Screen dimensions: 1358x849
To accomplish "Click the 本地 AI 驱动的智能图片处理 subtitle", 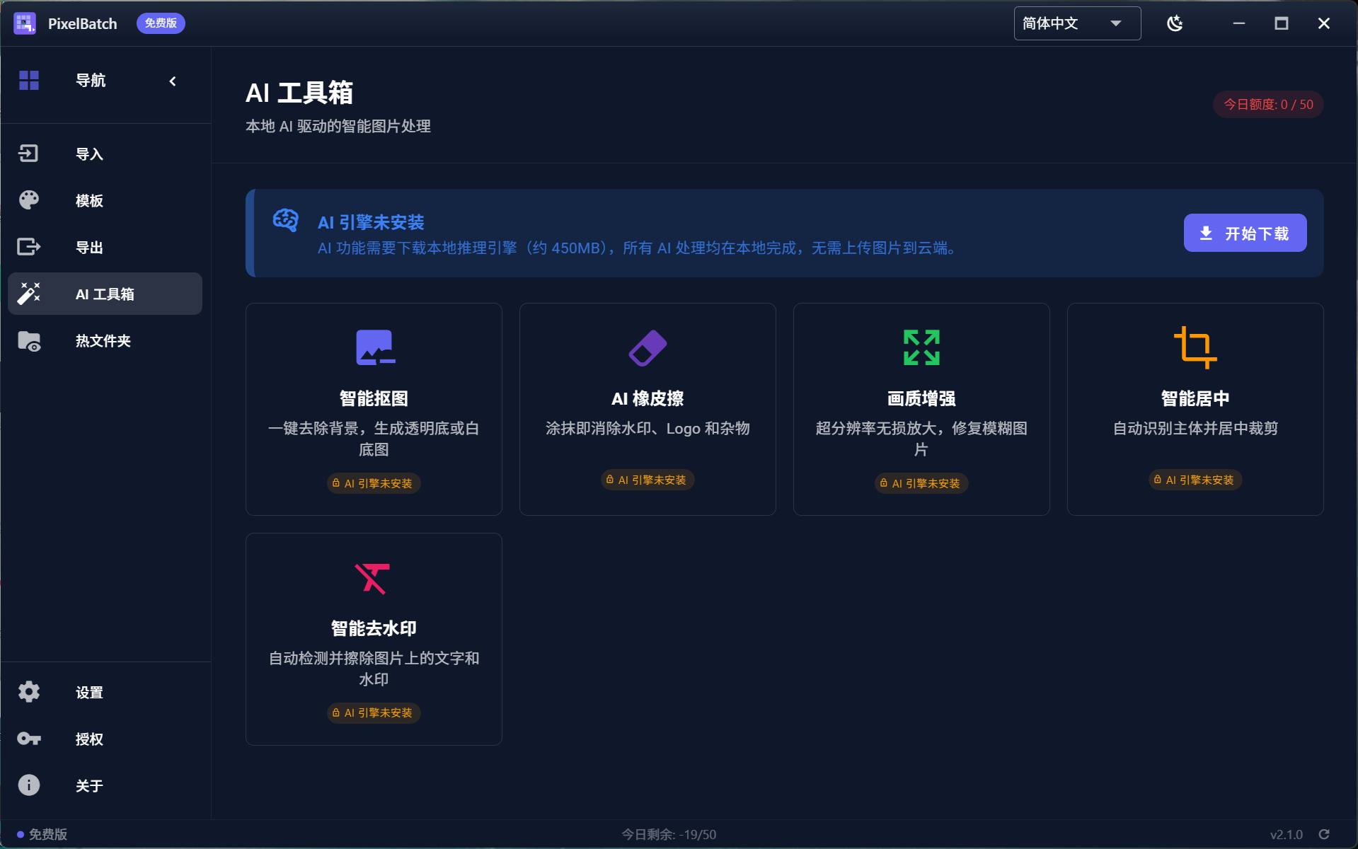I will tap(338, 126).
